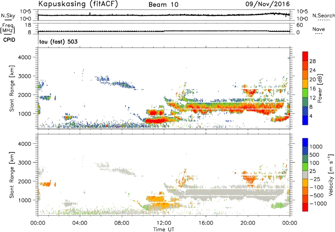The width and height of the screenshot is (335, 232).
Task: Click the 'tau (fast) 503' text
Action: click(x=58, y=41)
